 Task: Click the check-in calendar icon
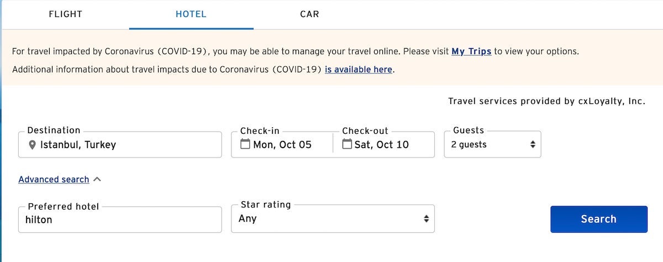245,144
